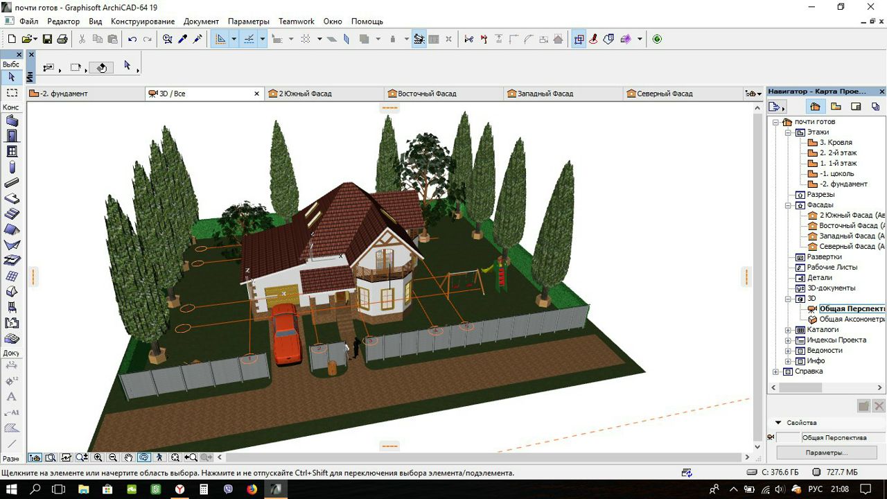Collapse the Этажи tree node
887x499 pixels.
coord(788,132)
